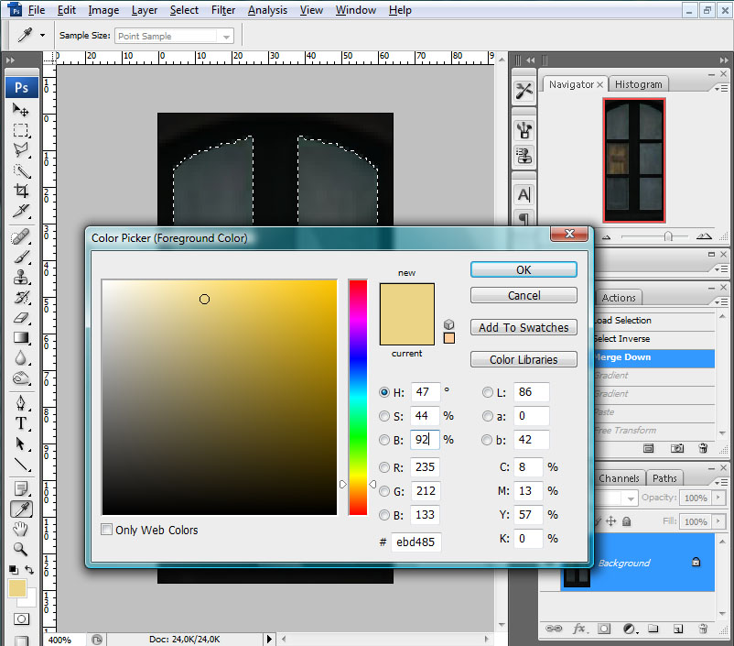Select the Crop tool
The image size is (734, 646).
point(20,192)
